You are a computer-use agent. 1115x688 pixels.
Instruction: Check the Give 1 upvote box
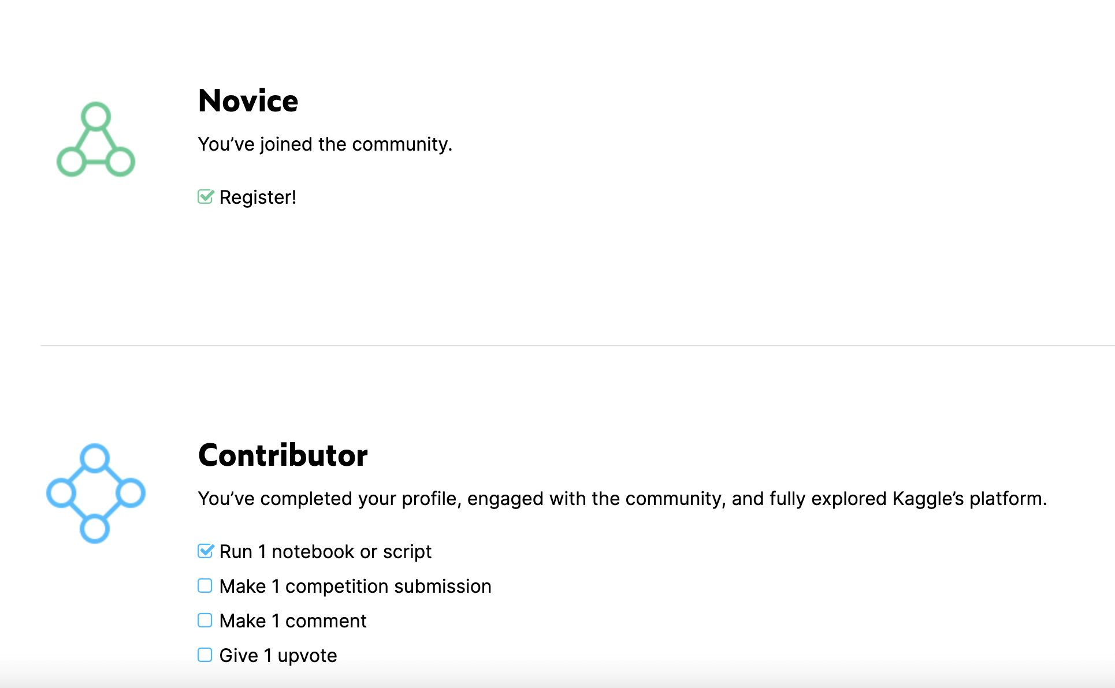click(206, 655)
